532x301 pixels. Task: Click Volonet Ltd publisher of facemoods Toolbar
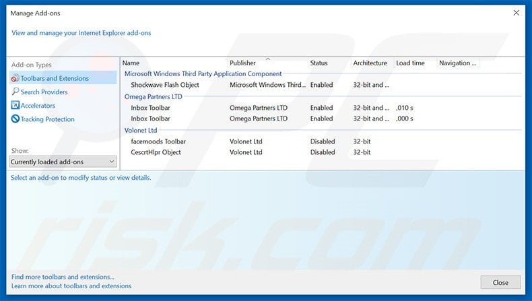coord(246,141)
